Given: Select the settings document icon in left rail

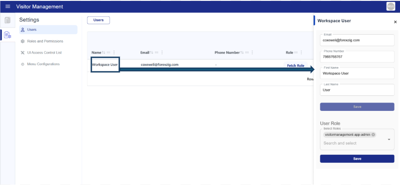Looking at the screenshot, I should pyautogui.click(x=7, y=35).
